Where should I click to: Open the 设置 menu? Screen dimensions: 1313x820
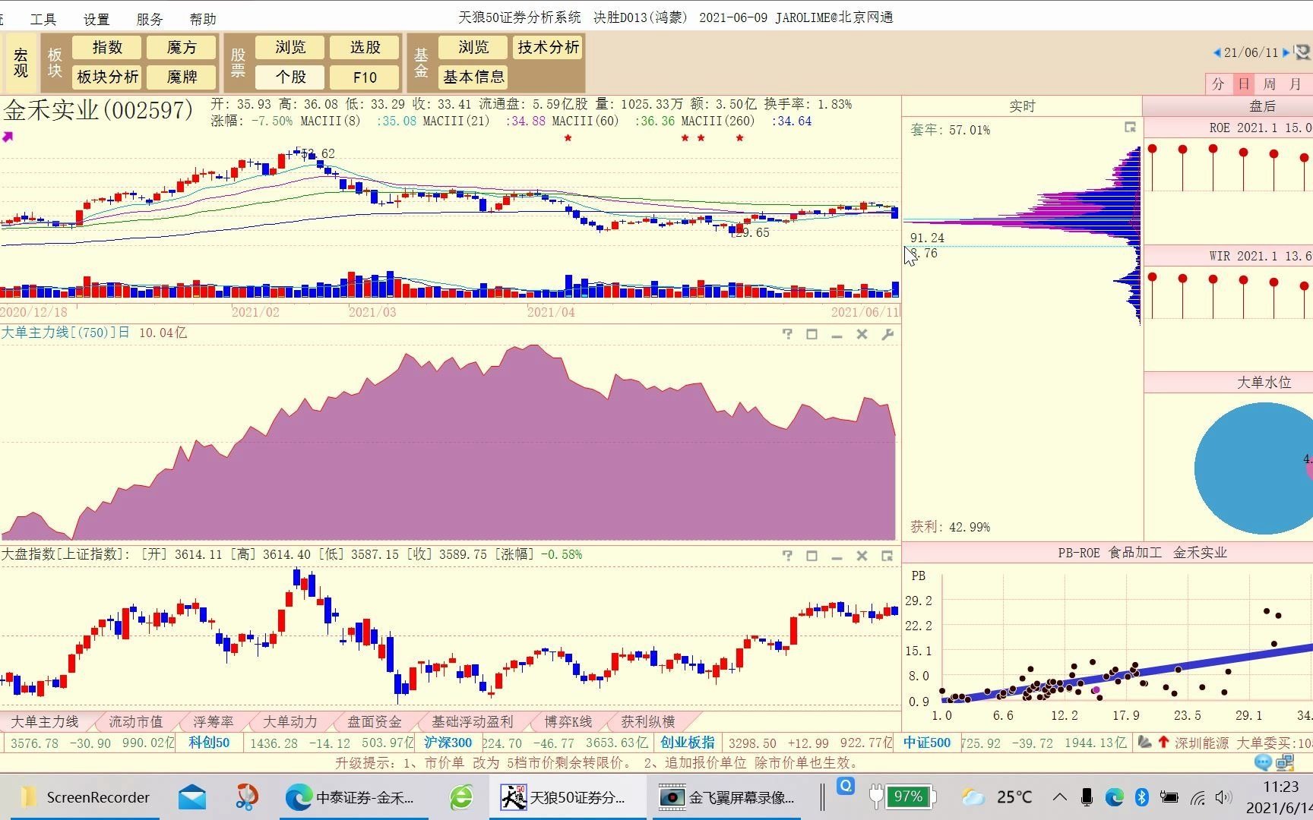click(96, 19)
